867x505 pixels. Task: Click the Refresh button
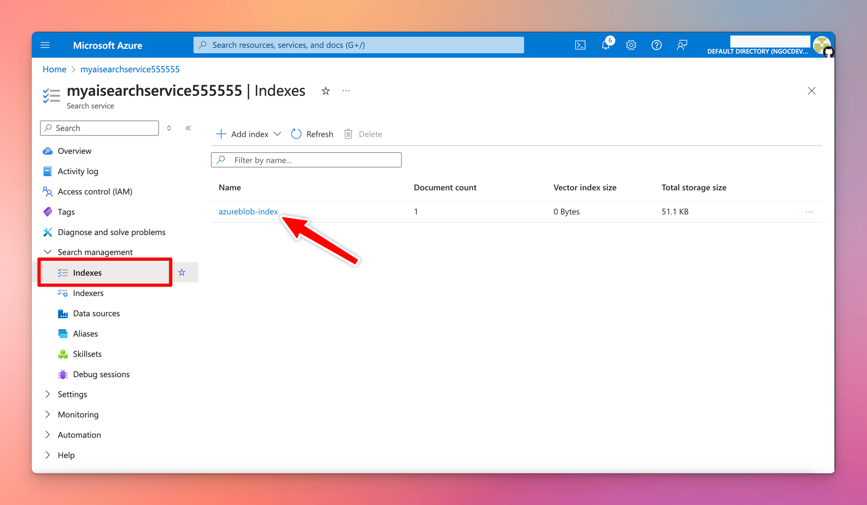click(312, 134)
